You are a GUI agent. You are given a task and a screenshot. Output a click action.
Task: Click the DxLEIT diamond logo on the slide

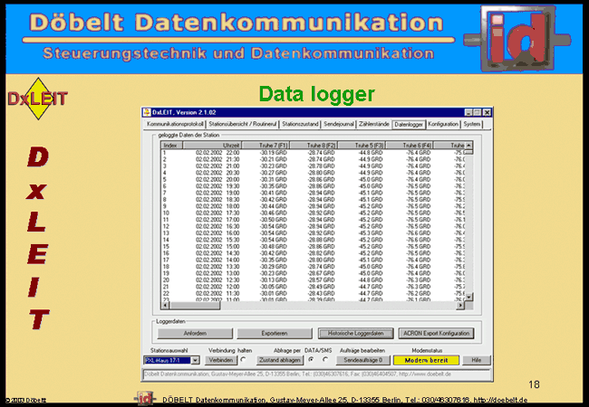(37, 99)
